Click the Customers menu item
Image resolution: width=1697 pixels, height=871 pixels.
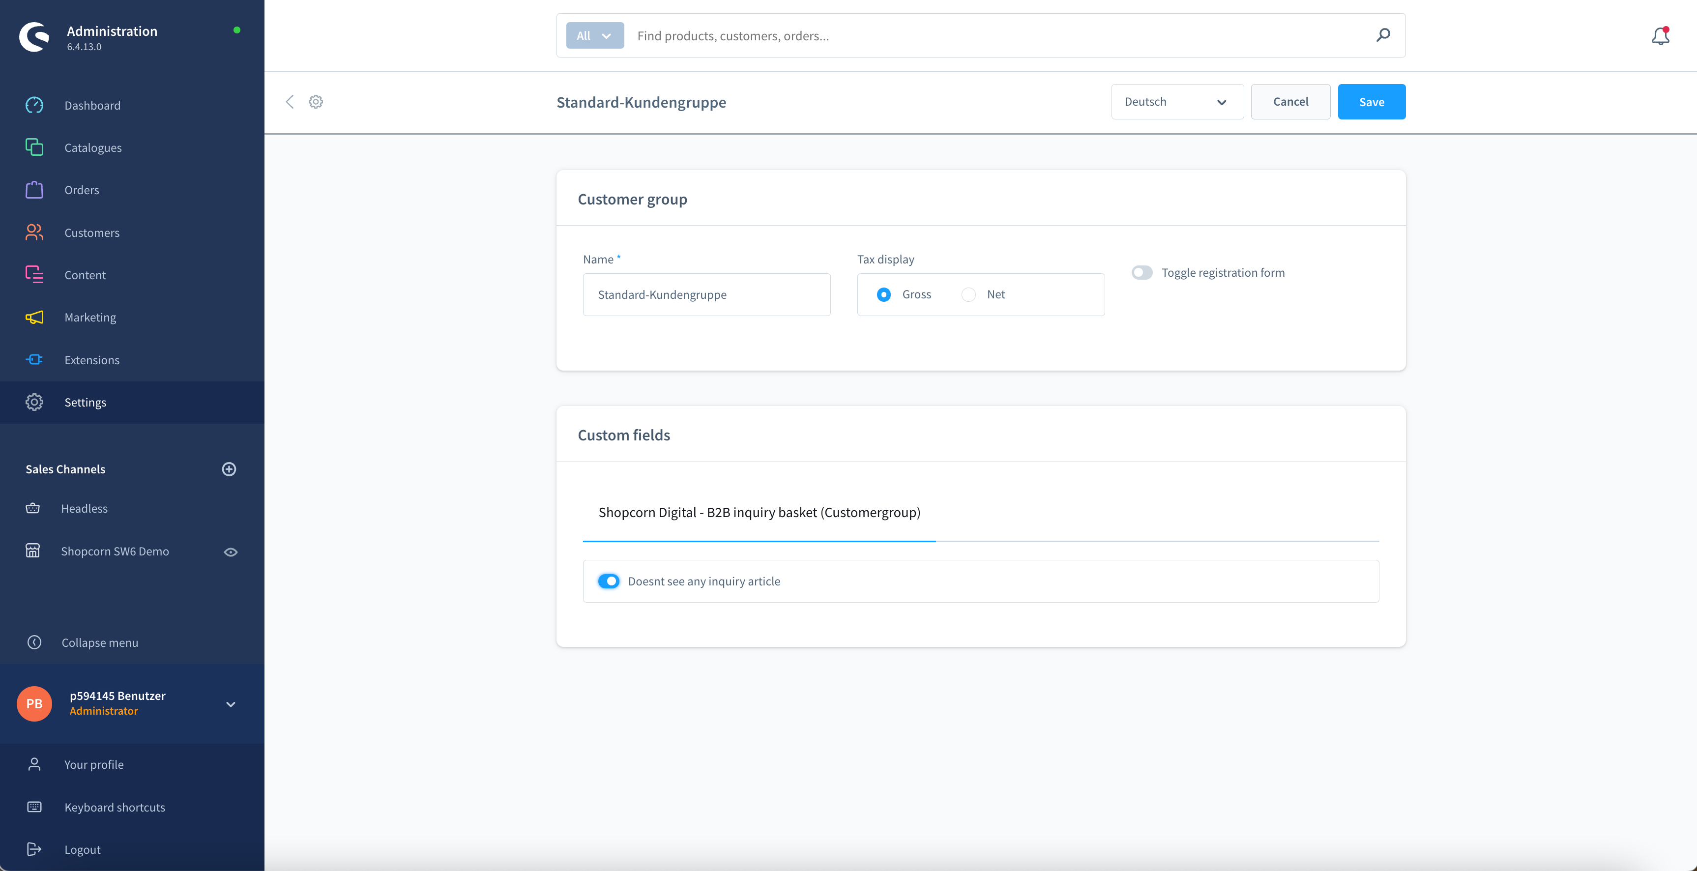92,231
